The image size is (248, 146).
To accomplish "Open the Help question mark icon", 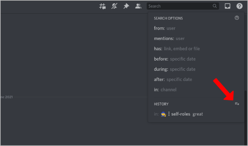I will pos(240,6).
